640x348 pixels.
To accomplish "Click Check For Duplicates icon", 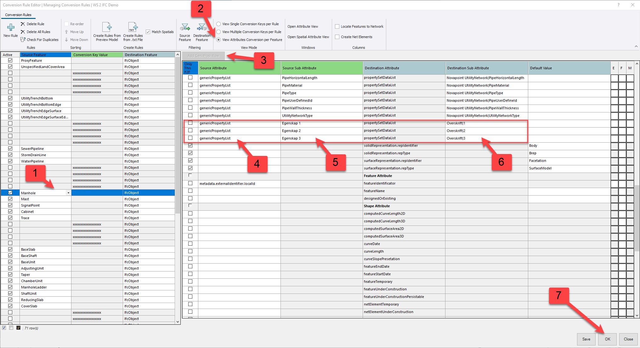I will click(x=23, y=40).
